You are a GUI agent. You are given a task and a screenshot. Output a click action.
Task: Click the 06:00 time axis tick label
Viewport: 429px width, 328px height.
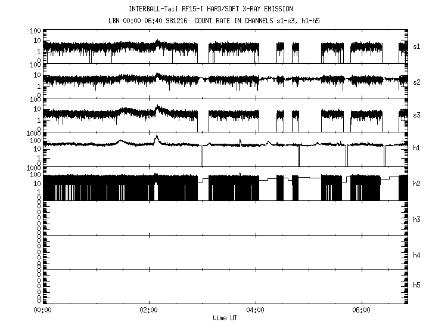coord(362,310)
